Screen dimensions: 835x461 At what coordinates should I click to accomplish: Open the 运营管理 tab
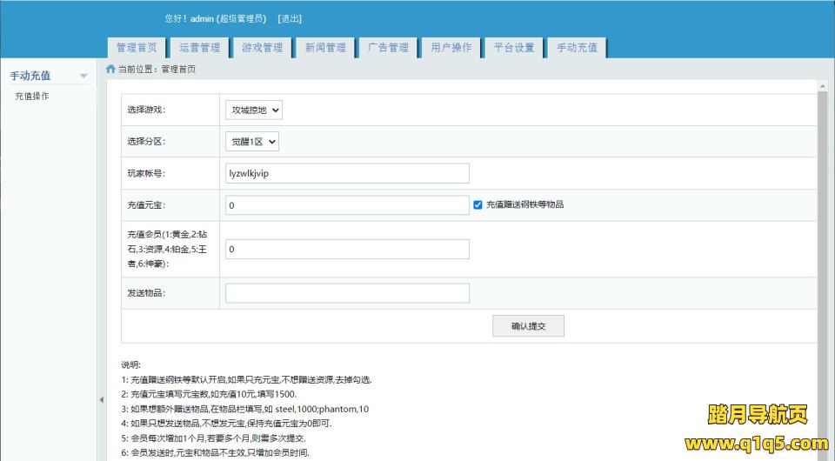coord(199,48)
